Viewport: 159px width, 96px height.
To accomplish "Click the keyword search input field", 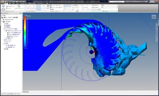I will point(116,2).
